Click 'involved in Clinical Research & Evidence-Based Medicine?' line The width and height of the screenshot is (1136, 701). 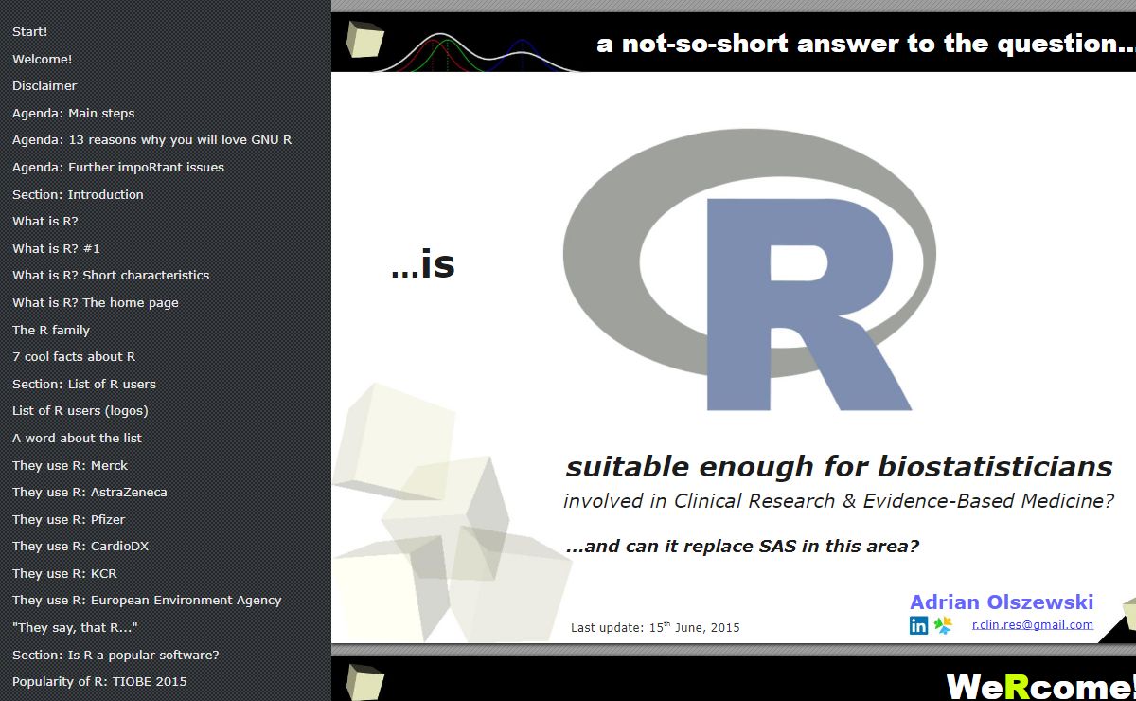[x=839, y=501]
